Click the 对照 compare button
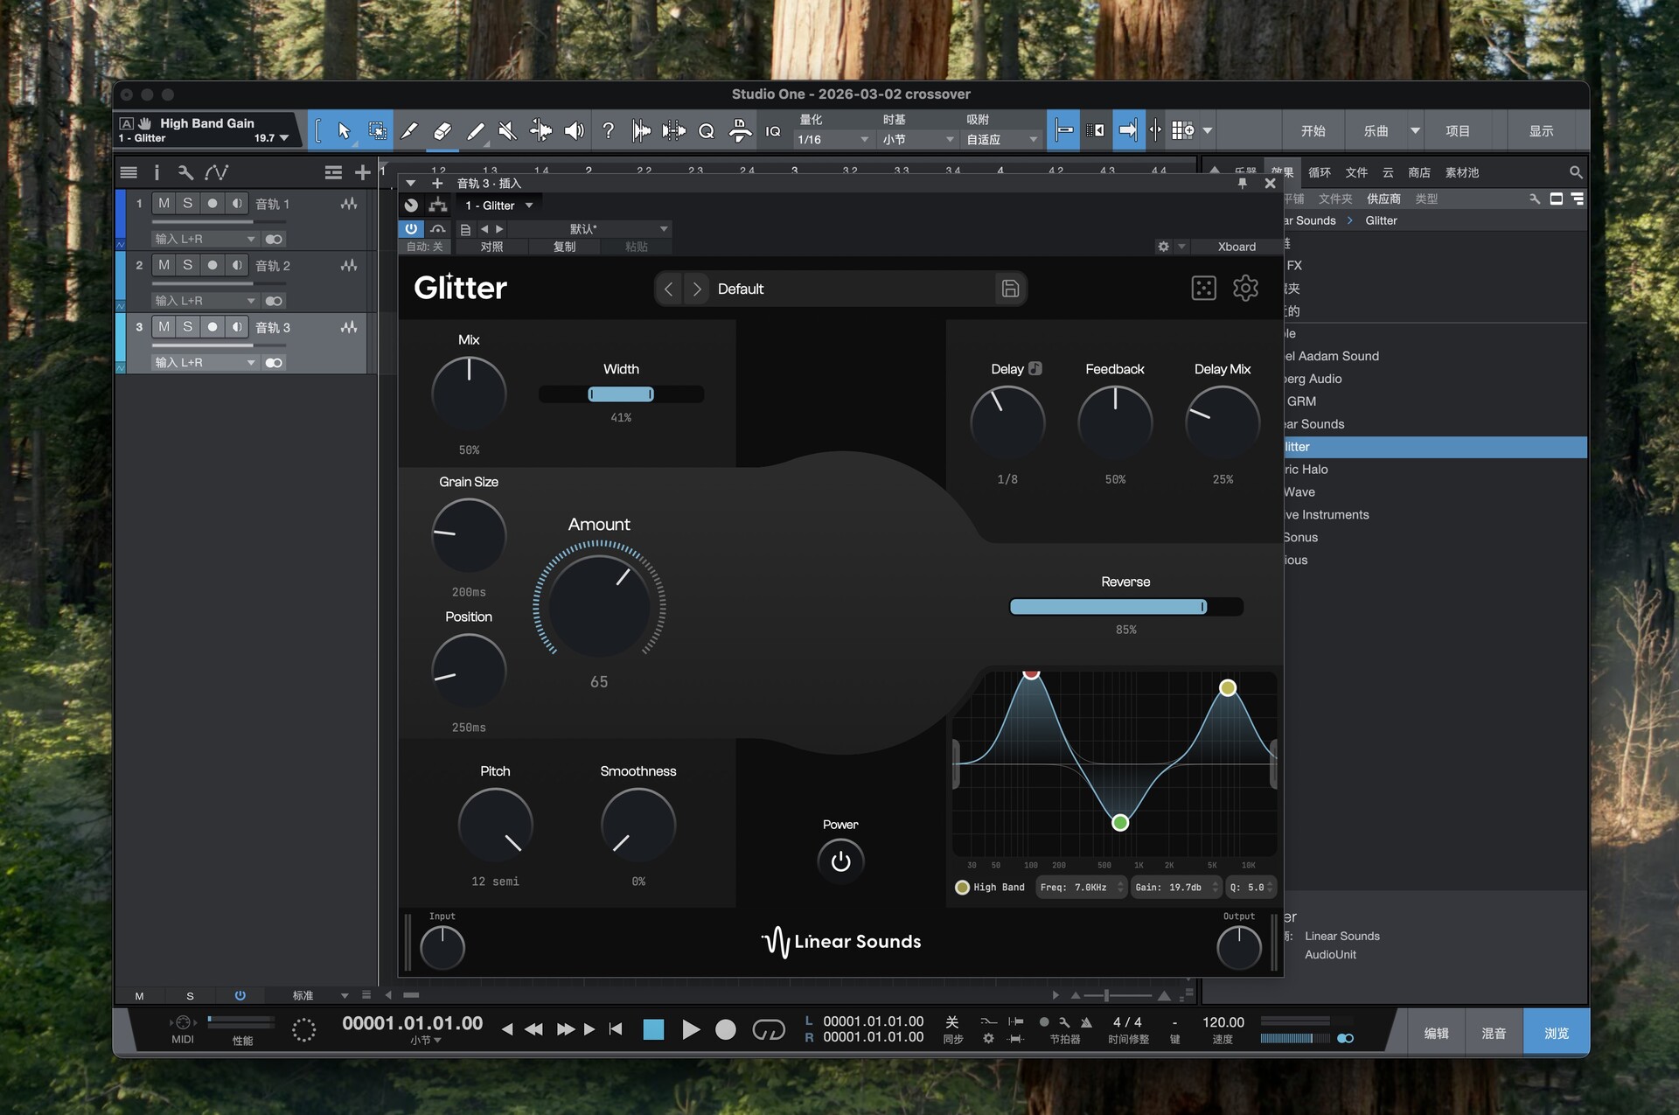 [491, 247]
